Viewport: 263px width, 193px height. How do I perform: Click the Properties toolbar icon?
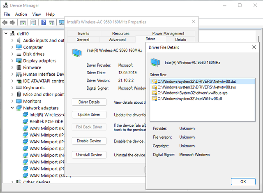(x=33, y=22)
